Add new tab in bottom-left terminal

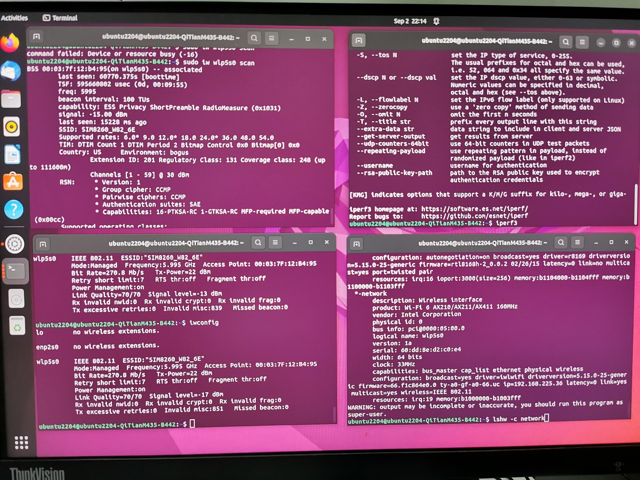coord(43,244)
